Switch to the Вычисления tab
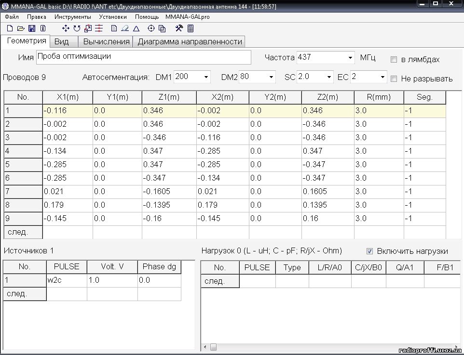The height and width of the screenshot is (355, 464). pos(106,42)
